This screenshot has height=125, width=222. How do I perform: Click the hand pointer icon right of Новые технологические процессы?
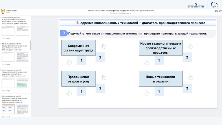[190, 46]
